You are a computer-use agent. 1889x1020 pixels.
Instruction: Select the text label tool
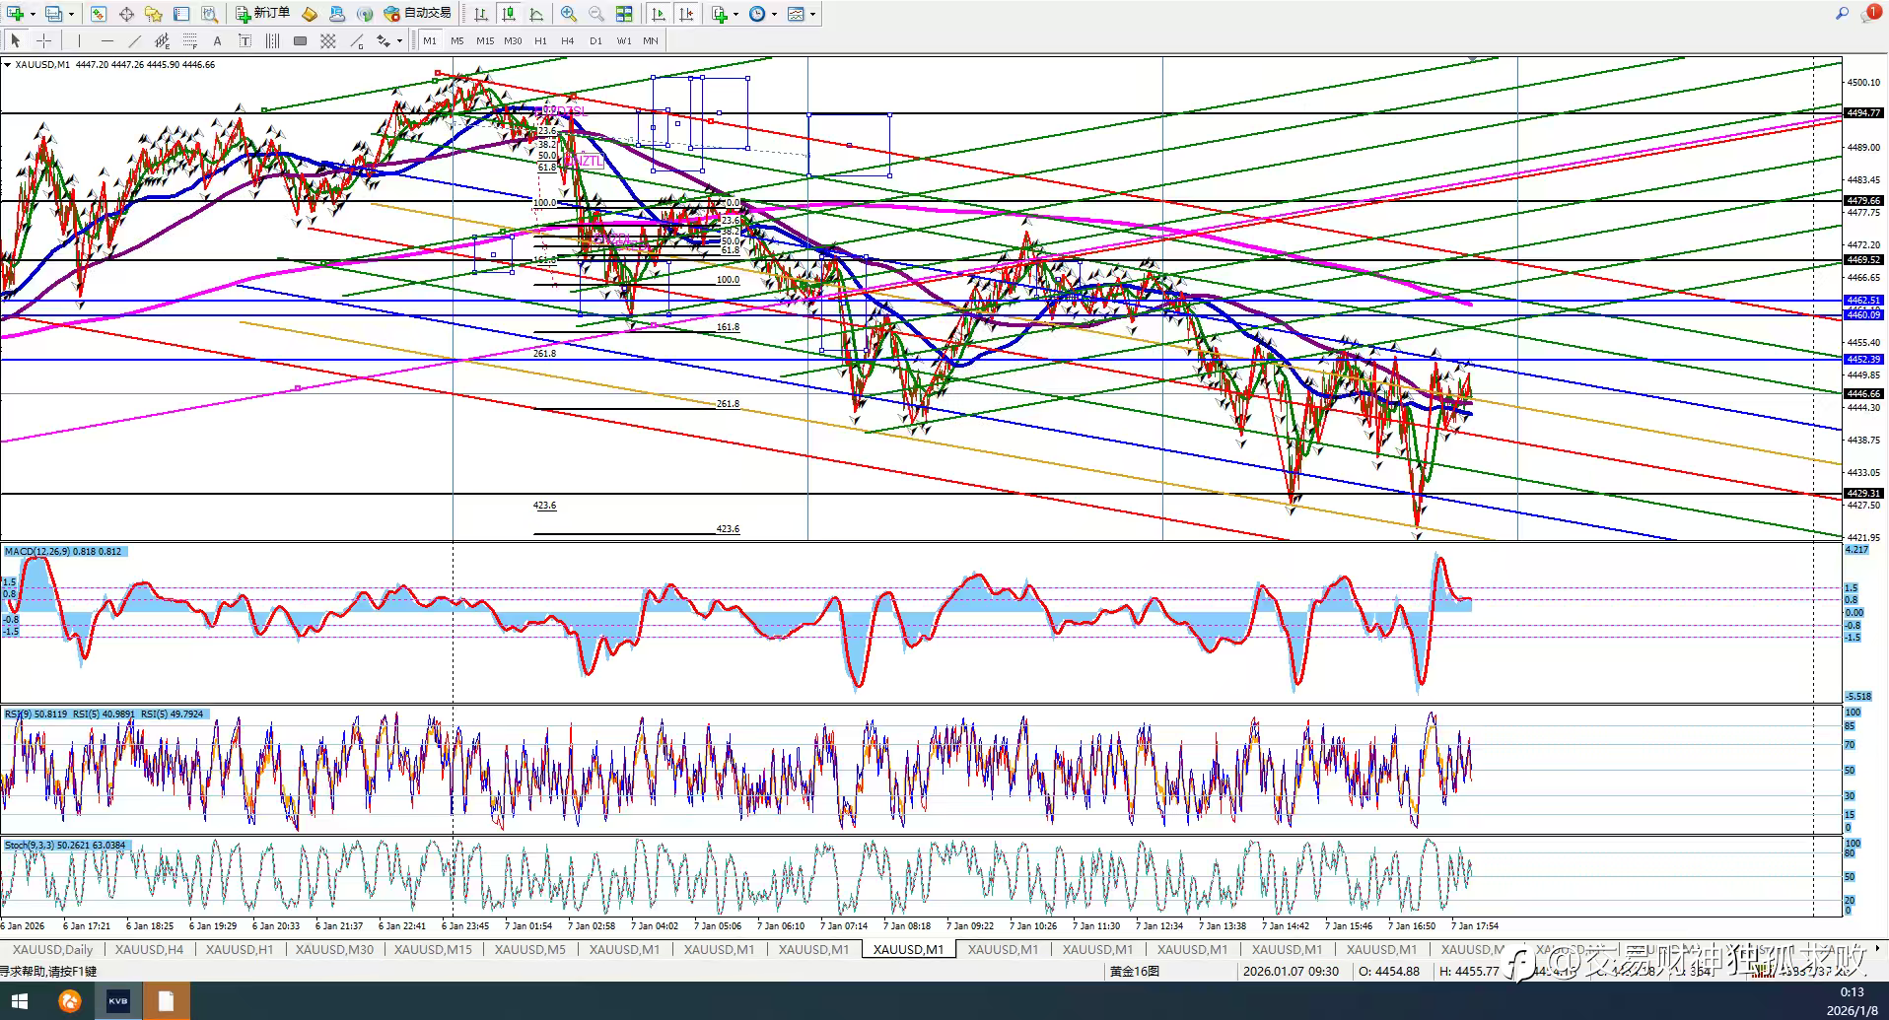pos(218,40)
